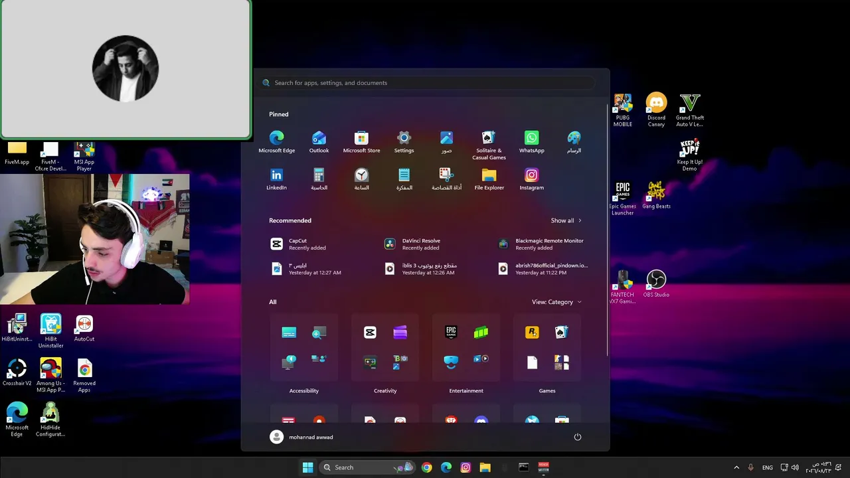Screen dimensions: 850x478
Task: Open VoiceMeeter from the taskbar
Action: tap(543, 467)
